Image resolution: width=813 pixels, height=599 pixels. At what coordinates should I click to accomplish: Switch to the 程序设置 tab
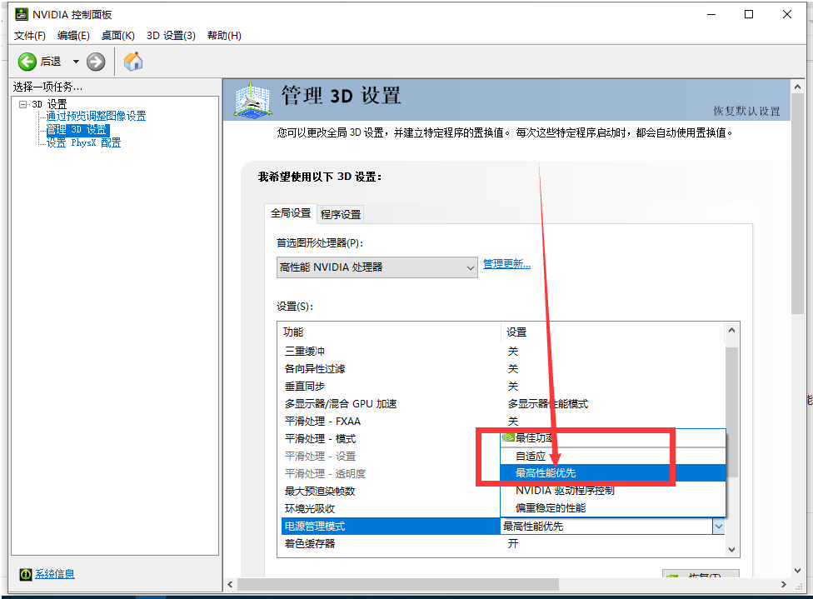pyautogui.click(x=340, y=214)
